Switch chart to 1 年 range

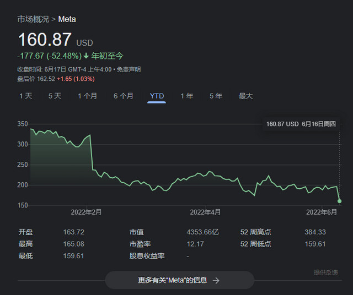point(187,96)
